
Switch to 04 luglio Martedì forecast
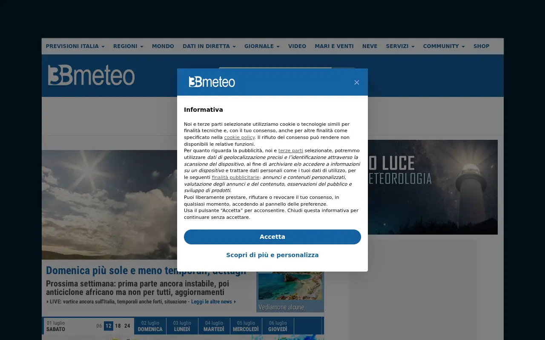214,326
